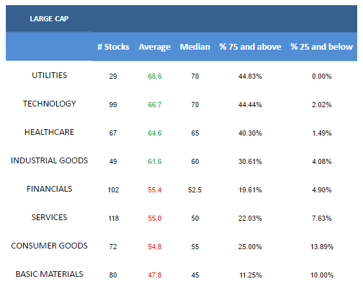
Task: Click the 13.89% cell for Consumer Goods
Action: pyautogui.click(x=322, y=247)
